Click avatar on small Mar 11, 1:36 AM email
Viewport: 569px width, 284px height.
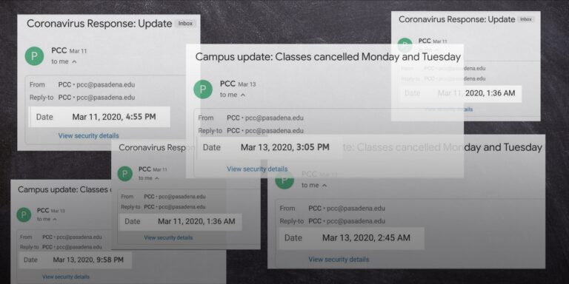124,174
